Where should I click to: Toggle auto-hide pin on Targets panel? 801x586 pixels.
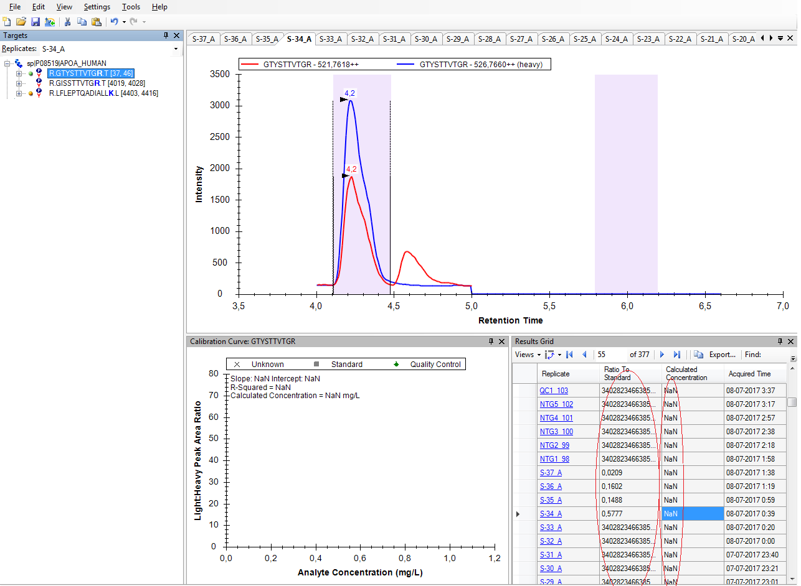166,36
